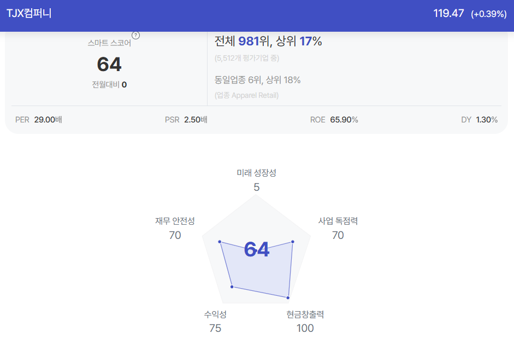Click the 119.47 stock price
The height and width of the screenshot is (345, 514).
[x=448, y=13]
